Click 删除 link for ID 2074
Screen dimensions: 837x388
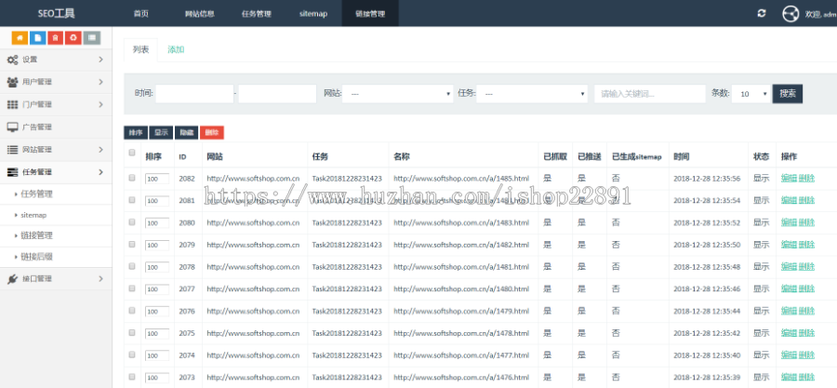point(806,355)
